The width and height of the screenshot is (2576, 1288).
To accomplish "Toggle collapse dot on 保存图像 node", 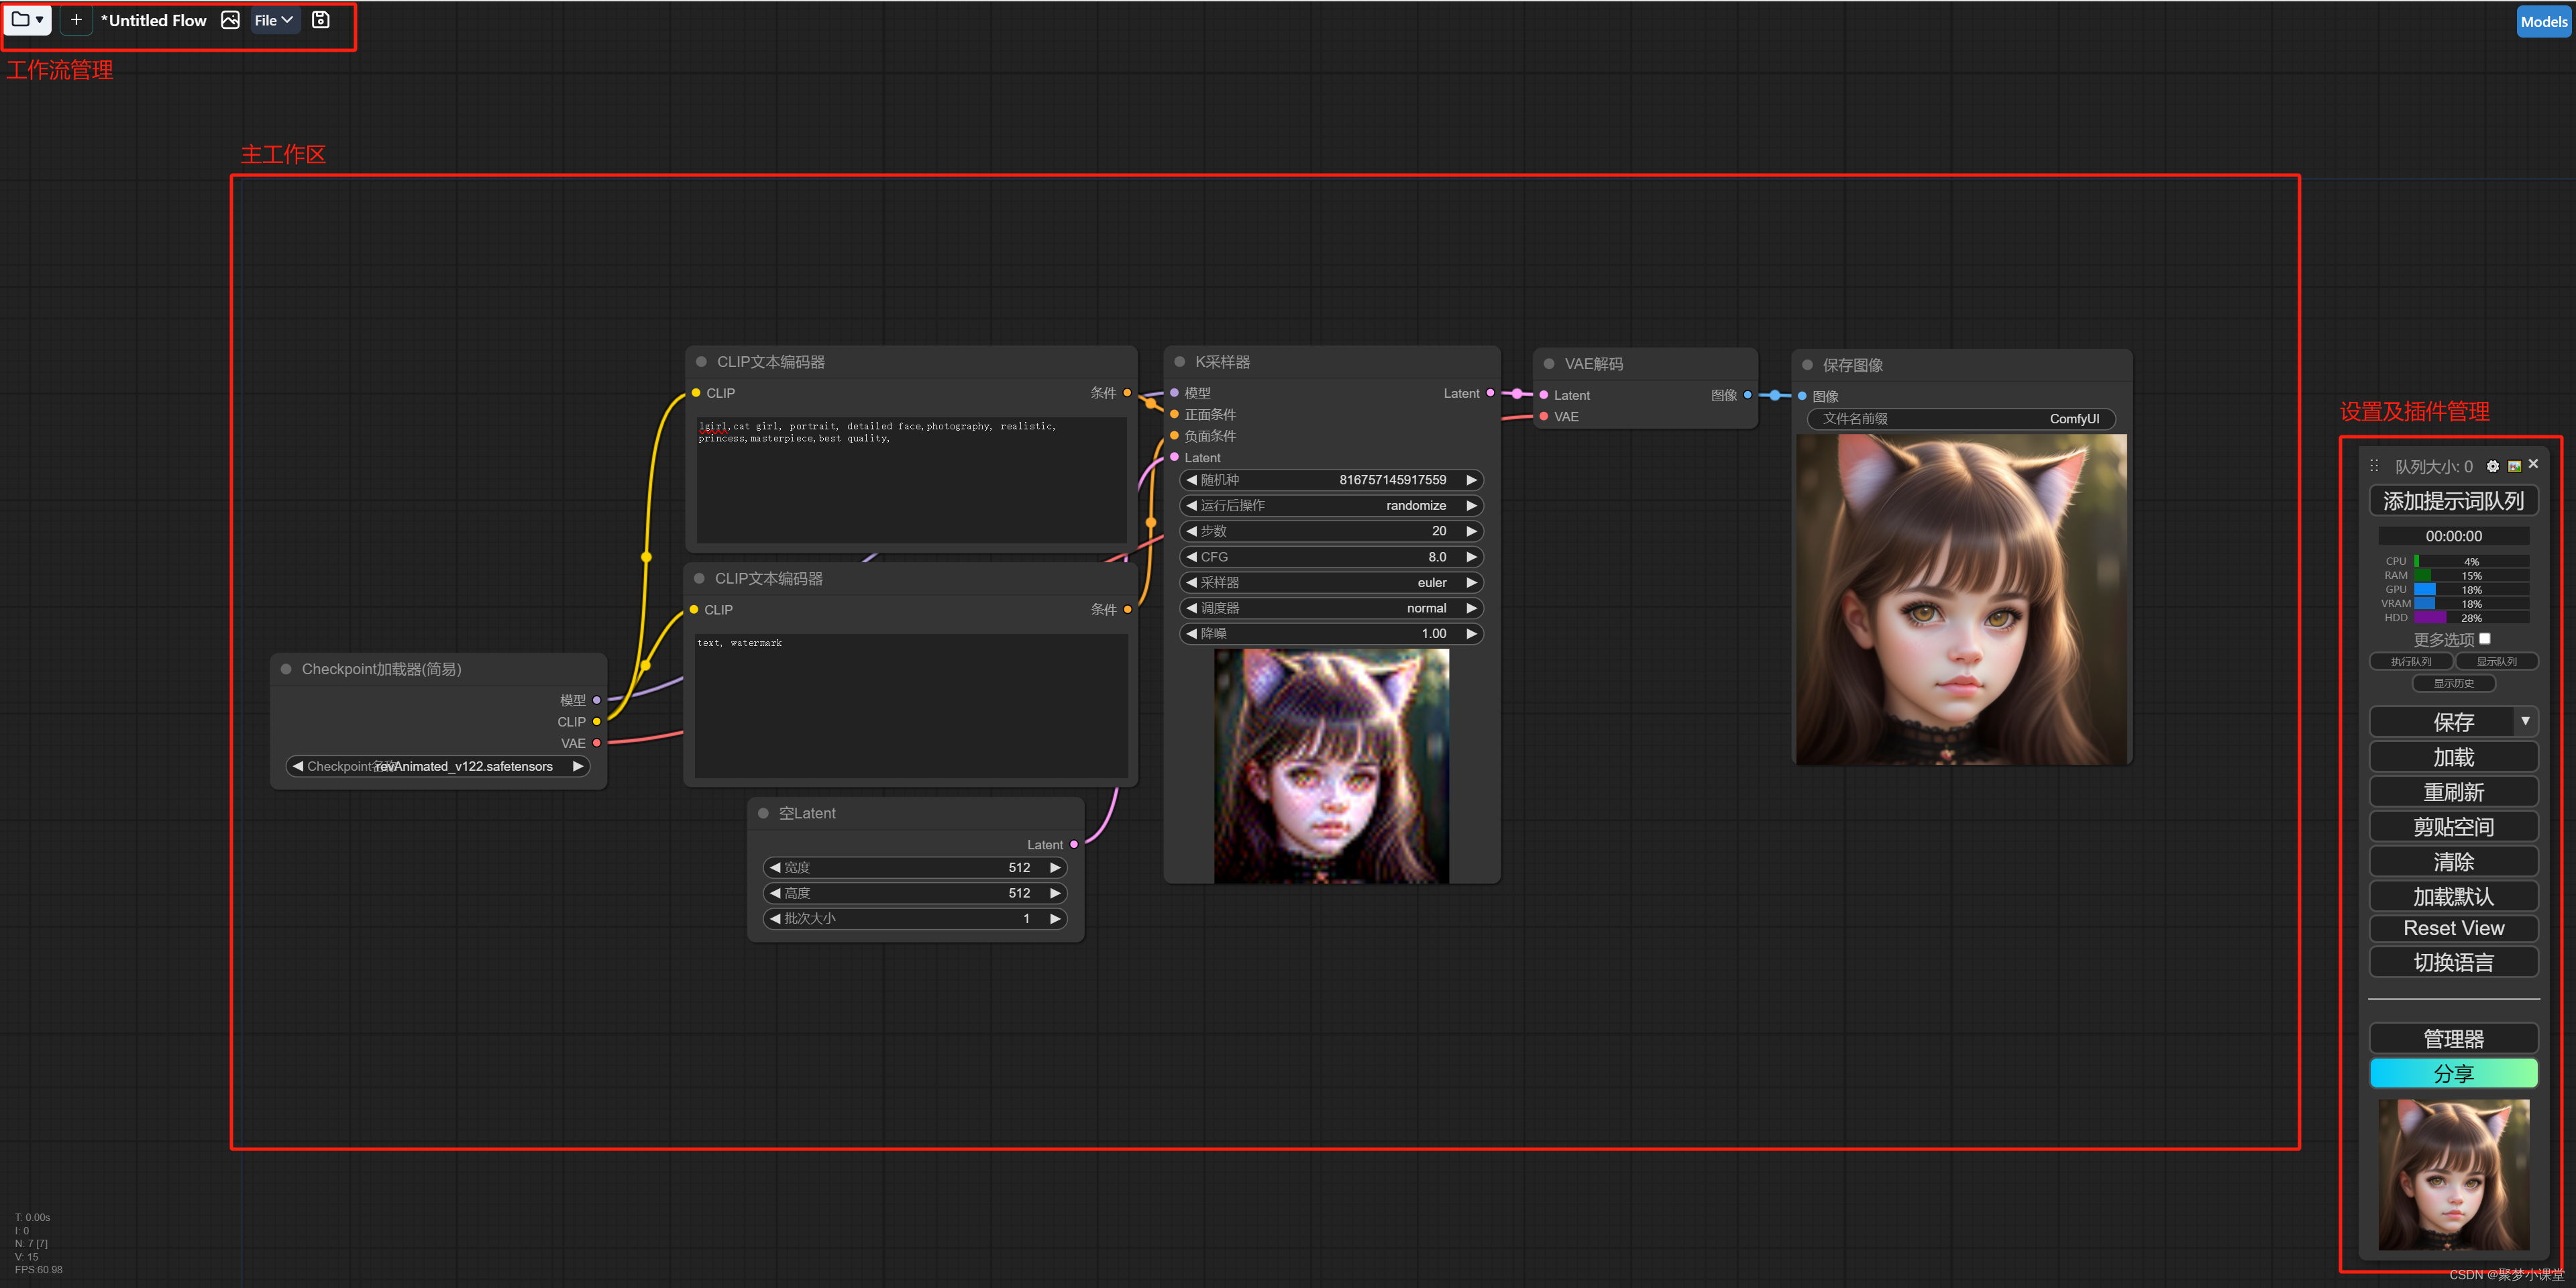I will click(x=1807, y=365).
